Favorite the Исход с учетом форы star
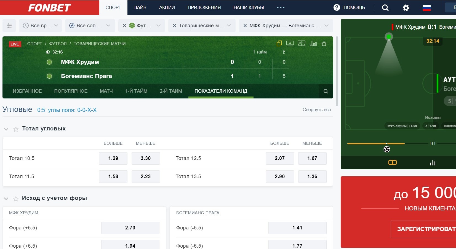 (16, 199)
